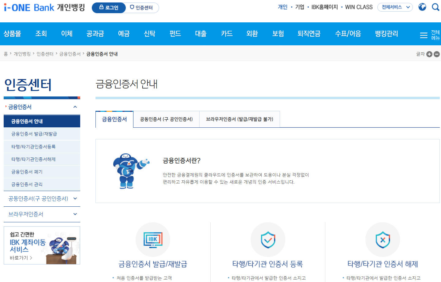Screen dimensions: 441x282
Task: Go to 개인 in top links
Action: (x=282, y=7)
